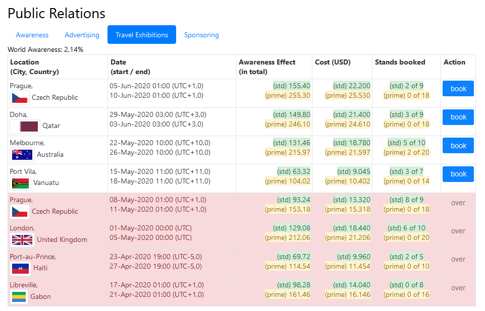Click '(std) 22.200' cost value

[351, 86]
